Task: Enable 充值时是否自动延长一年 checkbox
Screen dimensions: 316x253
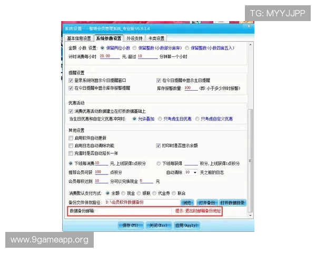Action: coord(71,153)
